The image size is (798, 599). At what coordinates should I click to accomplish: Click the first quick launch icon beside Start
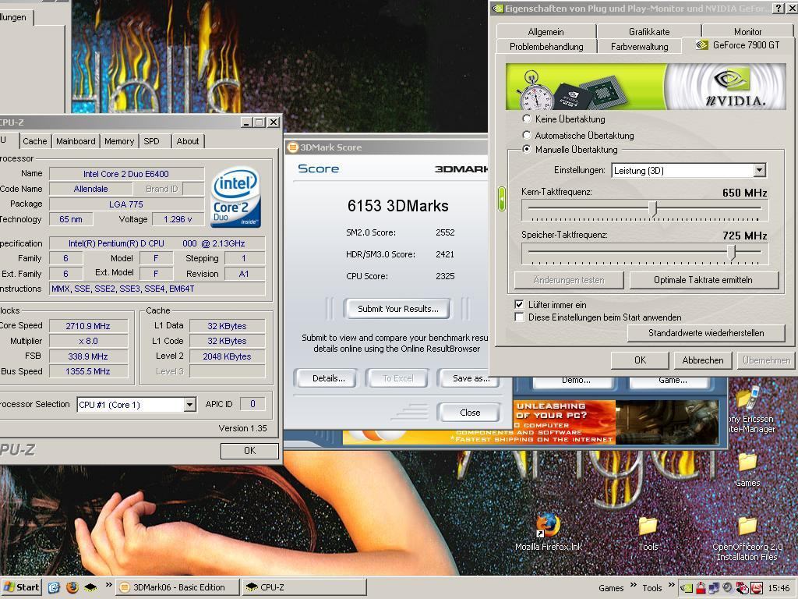pyautogui.click(x=54, y=587)
